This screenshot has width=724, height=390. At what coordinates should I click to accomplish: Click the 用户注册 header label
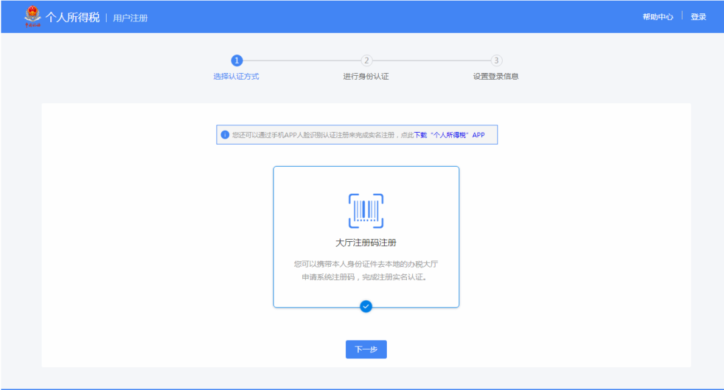(130, 18)
